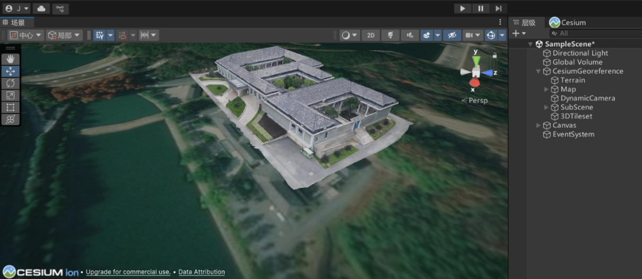Open the version control icon
Screen dimensions: 642x279
click(60, 8)
